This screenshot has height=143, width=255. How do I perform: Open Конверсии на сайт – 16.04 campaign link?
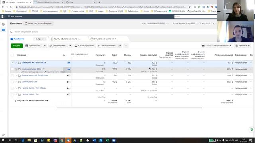[33, 63]
